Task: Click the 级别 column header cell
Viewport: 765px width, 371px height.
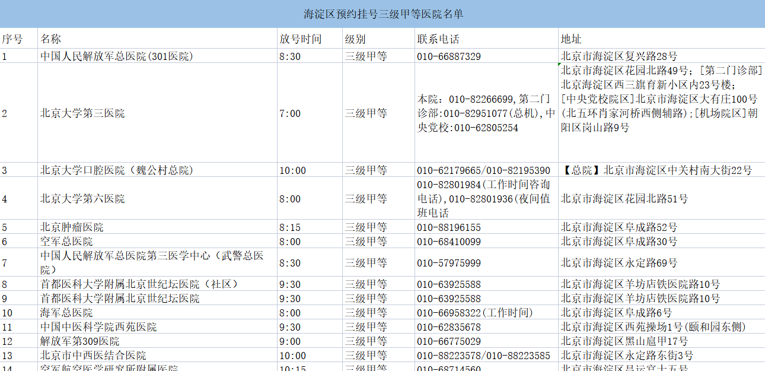Action: (x=355, y=39)
